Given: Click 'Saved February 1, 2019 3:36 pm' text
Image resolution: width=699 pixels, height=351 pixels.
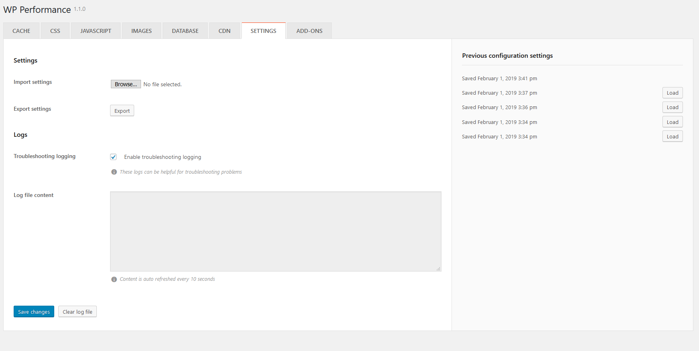Looking at the screenshot, I should tap(499, 108).
